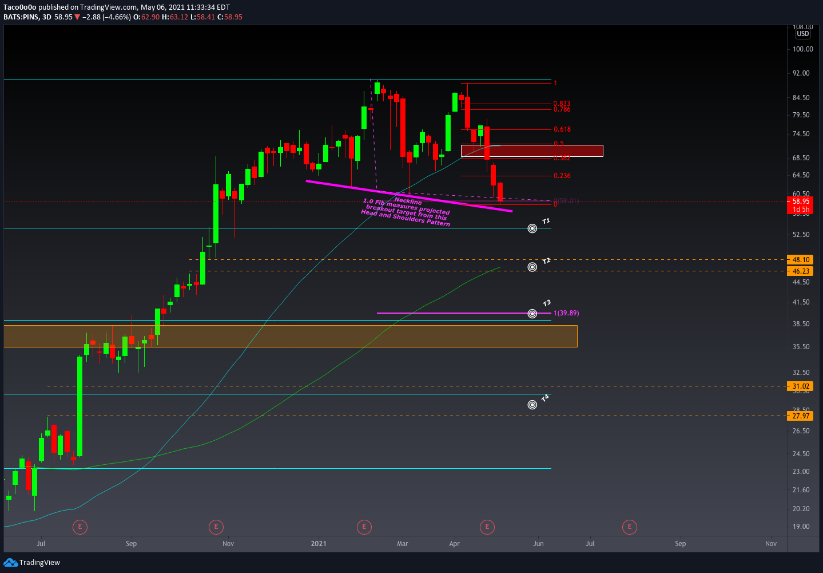Click the 19.00 value on price axis
The image size is (823, 573).
pos(801,527)
